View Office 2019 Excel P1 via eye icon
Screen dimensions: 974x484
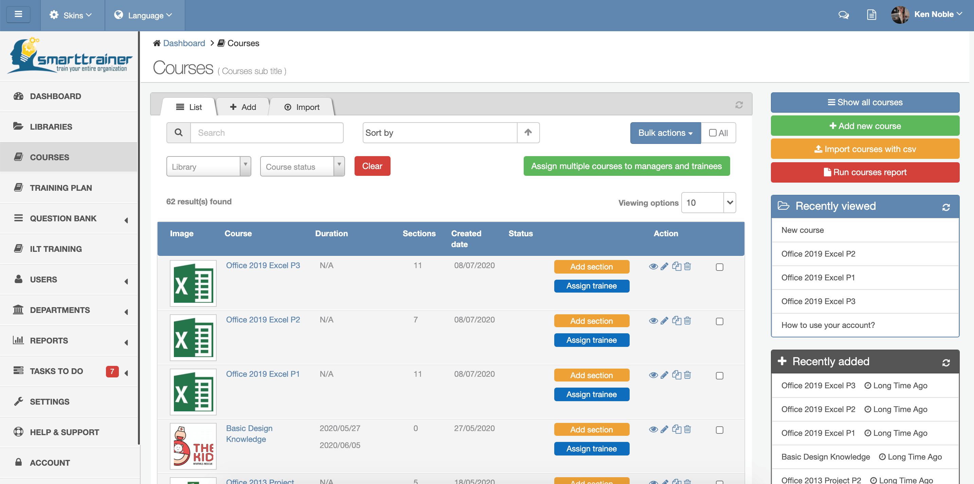pyautogui.click(x=653, y=375)
